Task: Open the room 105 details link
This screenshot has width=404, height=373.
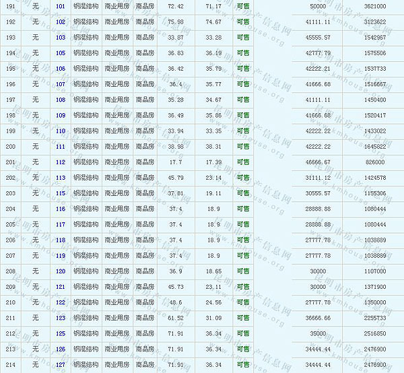Action: (x=61, y=53)
